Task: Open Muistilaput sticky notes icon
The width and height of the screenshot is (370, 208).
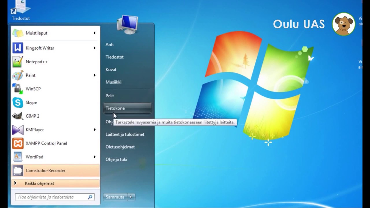Action: pyautogui.click(x=18, y=33)
